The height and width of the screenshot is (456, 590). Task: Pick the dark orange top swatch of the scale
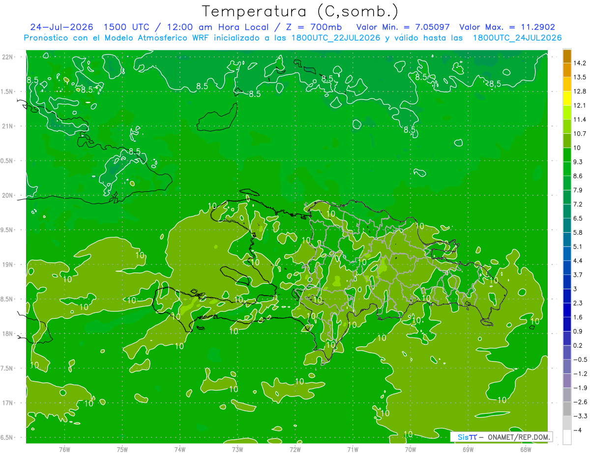pyautogui.click(x=567, y=56)
